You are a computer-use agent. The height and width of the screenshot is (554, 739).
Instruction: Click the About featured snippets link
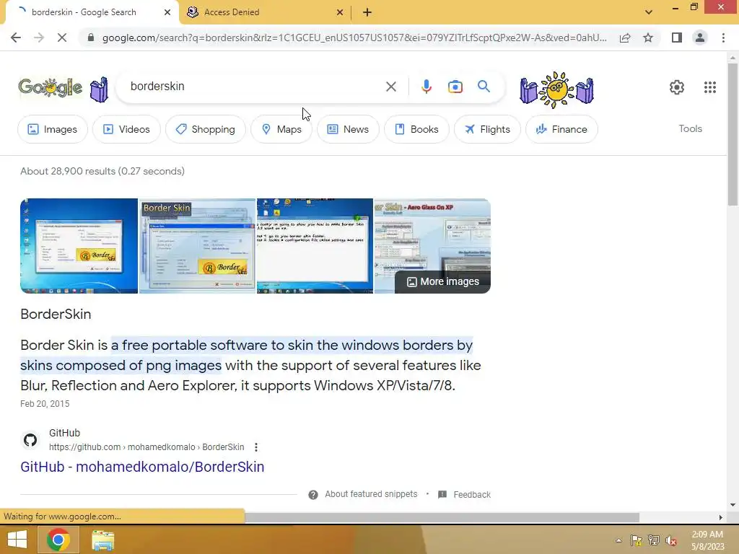(371, 494)
